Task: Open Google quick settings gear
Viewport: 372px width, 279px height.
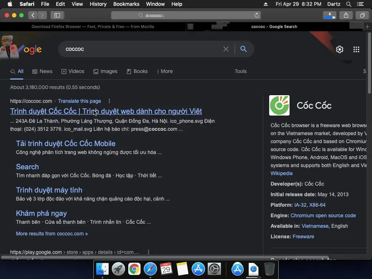Action: (340, 49)
